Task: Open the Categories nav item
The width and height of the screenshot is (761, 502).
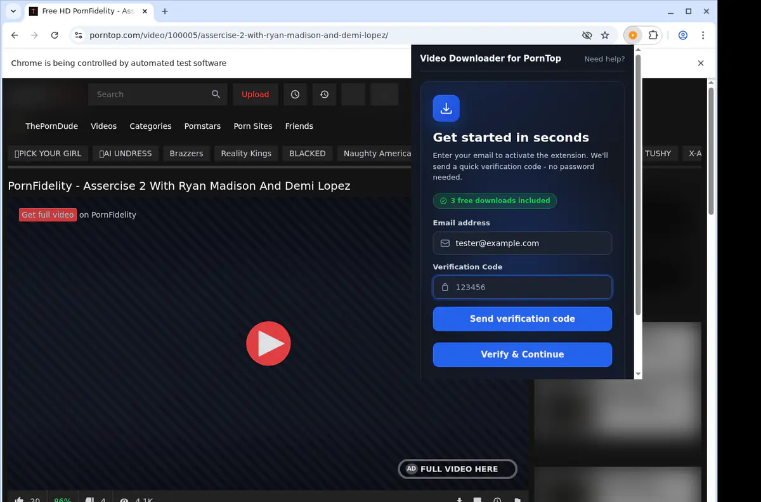Action: (150, 126)
